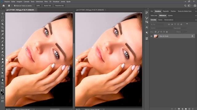197x110 pixels.
Task: Select the Move tool
Action: tap(2, 13)
